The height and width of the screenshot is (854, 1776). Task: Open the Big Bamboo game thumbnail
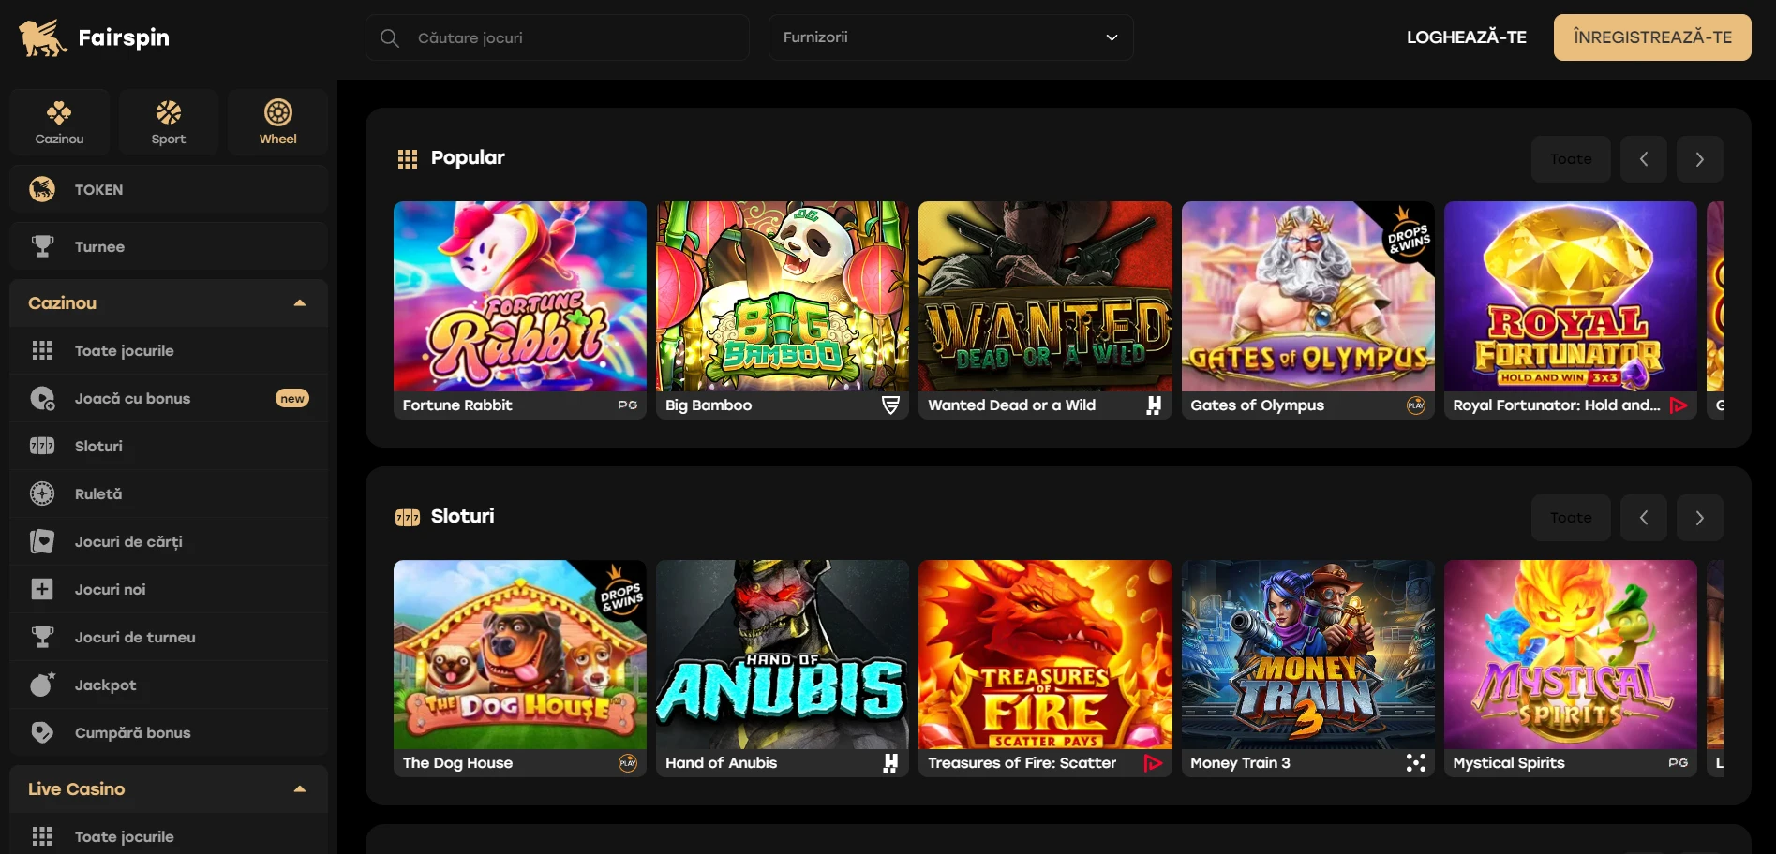783,296
